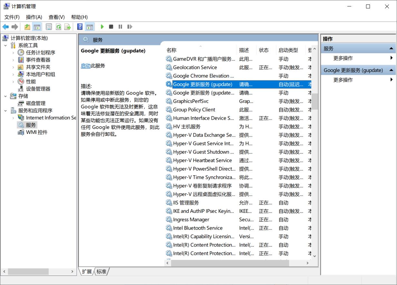Collapse the 服务 section in actions pane
397x285 pixels.
[391, 49]
